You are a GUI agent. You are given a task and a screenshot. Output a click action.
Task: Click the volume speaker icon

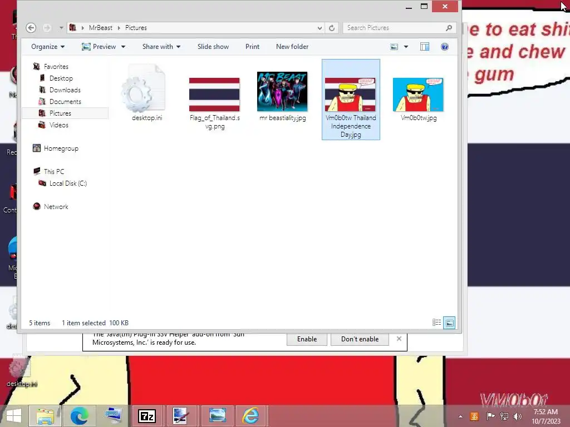click(517, 416)
